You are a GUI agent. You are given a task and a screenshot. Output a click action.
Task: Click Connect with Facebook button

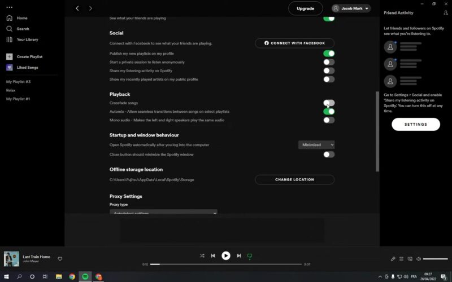coord(294,43)
